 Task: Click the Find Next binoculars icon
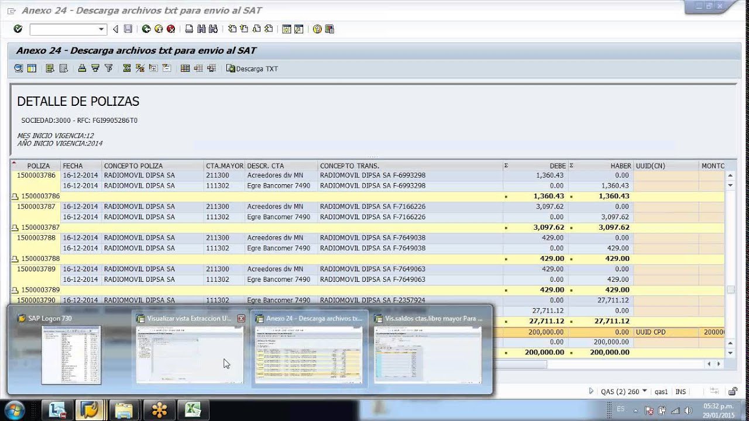[x=213, y=29]
